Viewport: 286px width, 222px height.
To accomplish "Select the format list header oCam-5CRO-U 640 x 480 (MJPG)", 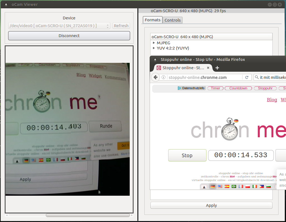I will tap(211, 37).
